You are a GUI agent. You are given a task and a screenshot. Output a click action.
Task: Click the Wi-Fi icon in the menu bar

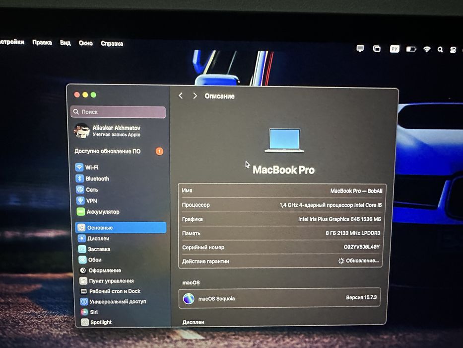pyautogui.click(x=427, y=49)
